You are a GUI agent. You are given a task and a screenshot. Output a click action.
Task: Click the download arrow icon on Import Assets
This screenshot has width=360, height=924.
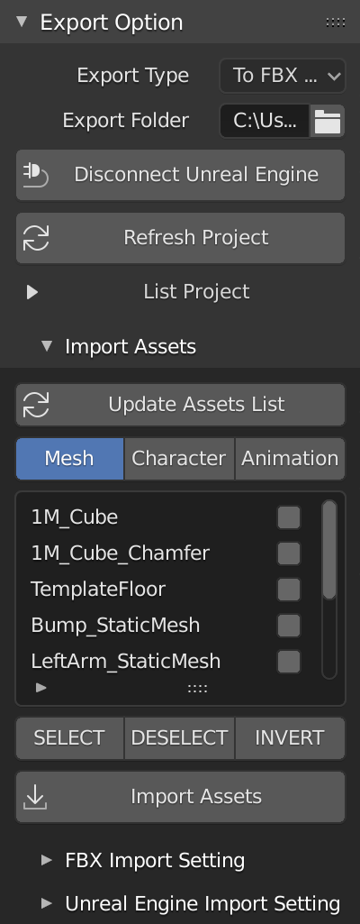coord(35,797)
